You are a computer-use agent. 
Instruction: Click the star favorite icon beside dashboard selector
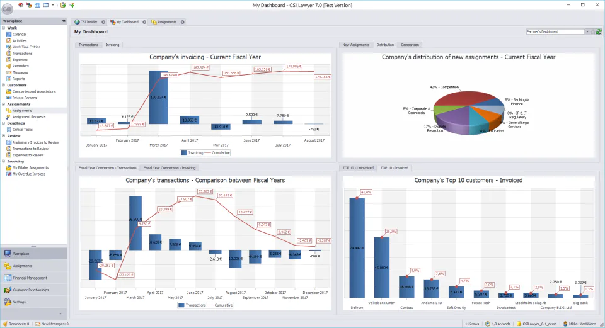tap(593, 31)
